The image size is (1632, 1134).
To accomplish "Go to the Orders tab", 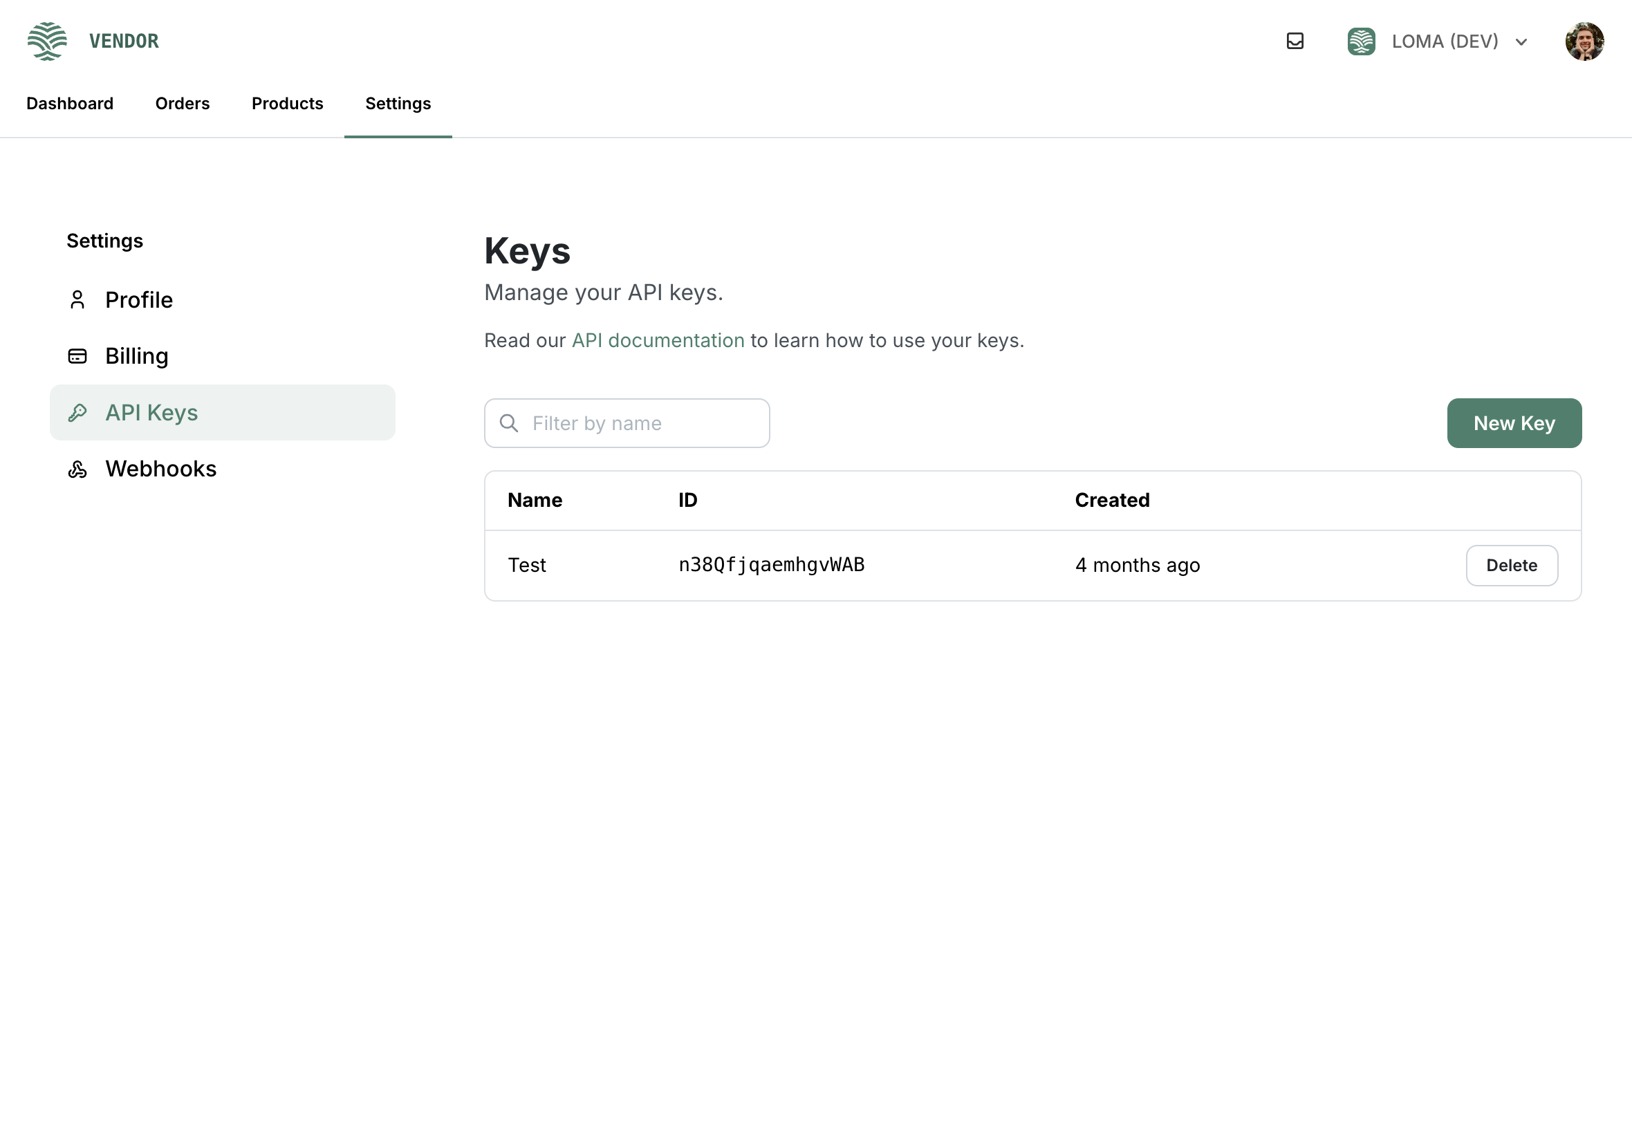I will point(183,104).
